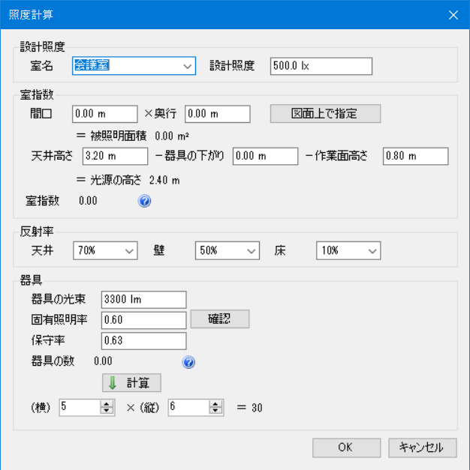This screenshot has width=470, height=470.
Task: Click the 確認 button next to 固有照明率
Action: coord(220,319)
